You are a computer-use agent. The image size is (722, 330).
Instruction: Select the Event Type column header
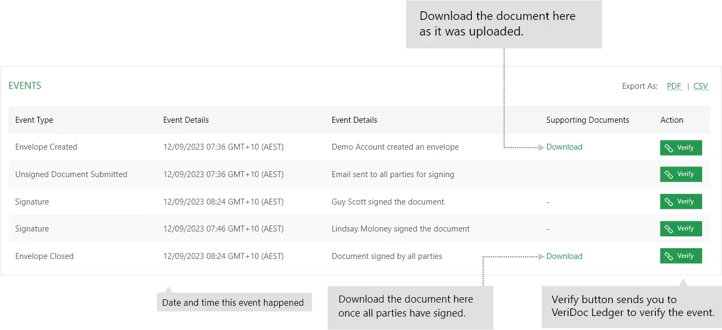pyautogui.click(x=34, y=120)
